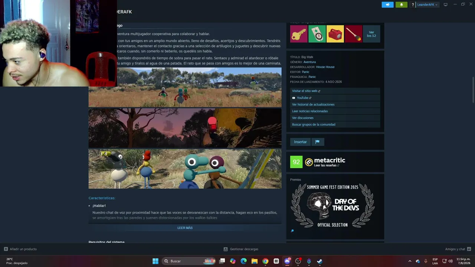
Task: Search for community groups link
Action: tap(335, 125)
